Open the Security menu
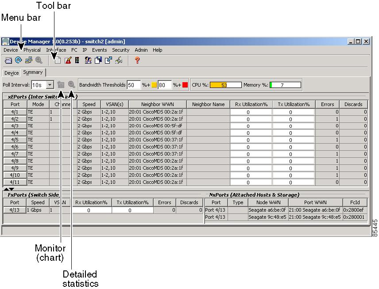This screenshot has height=289, width=379. coord(120,50)
